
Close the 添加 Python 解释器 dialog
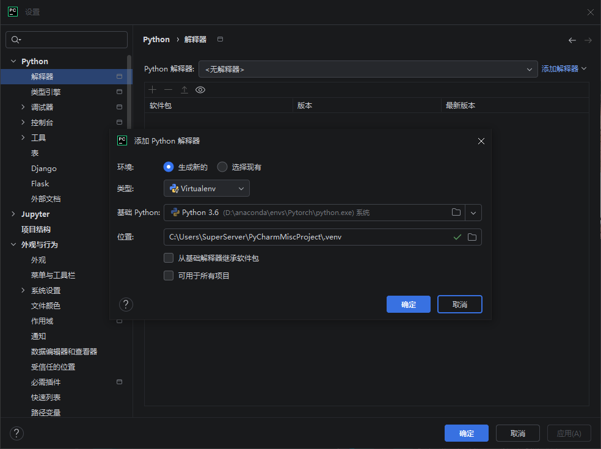(481, 141)
